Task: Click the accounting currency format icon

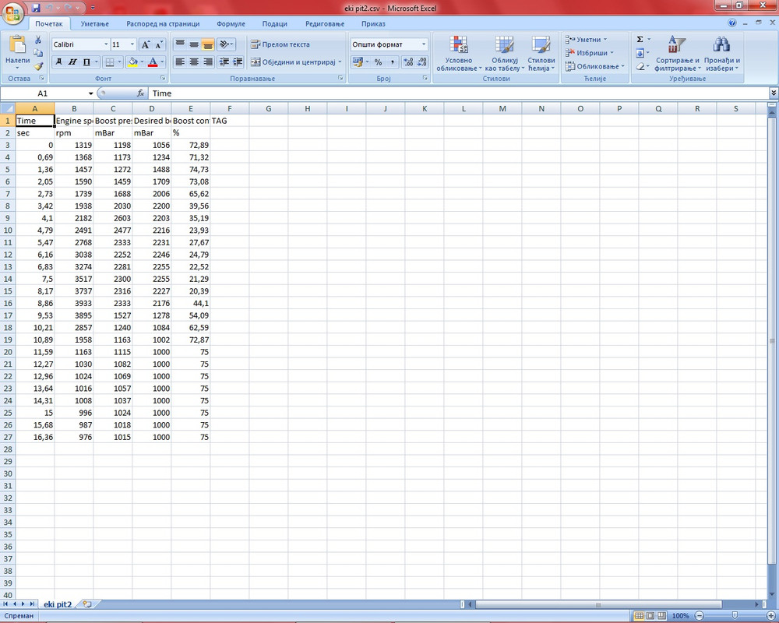Action: (357, 62)
